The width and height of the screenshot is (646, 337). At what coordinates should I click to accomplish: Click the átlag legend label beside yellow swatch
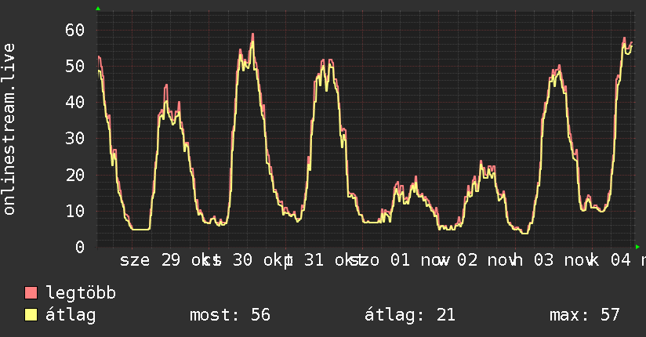71,315
